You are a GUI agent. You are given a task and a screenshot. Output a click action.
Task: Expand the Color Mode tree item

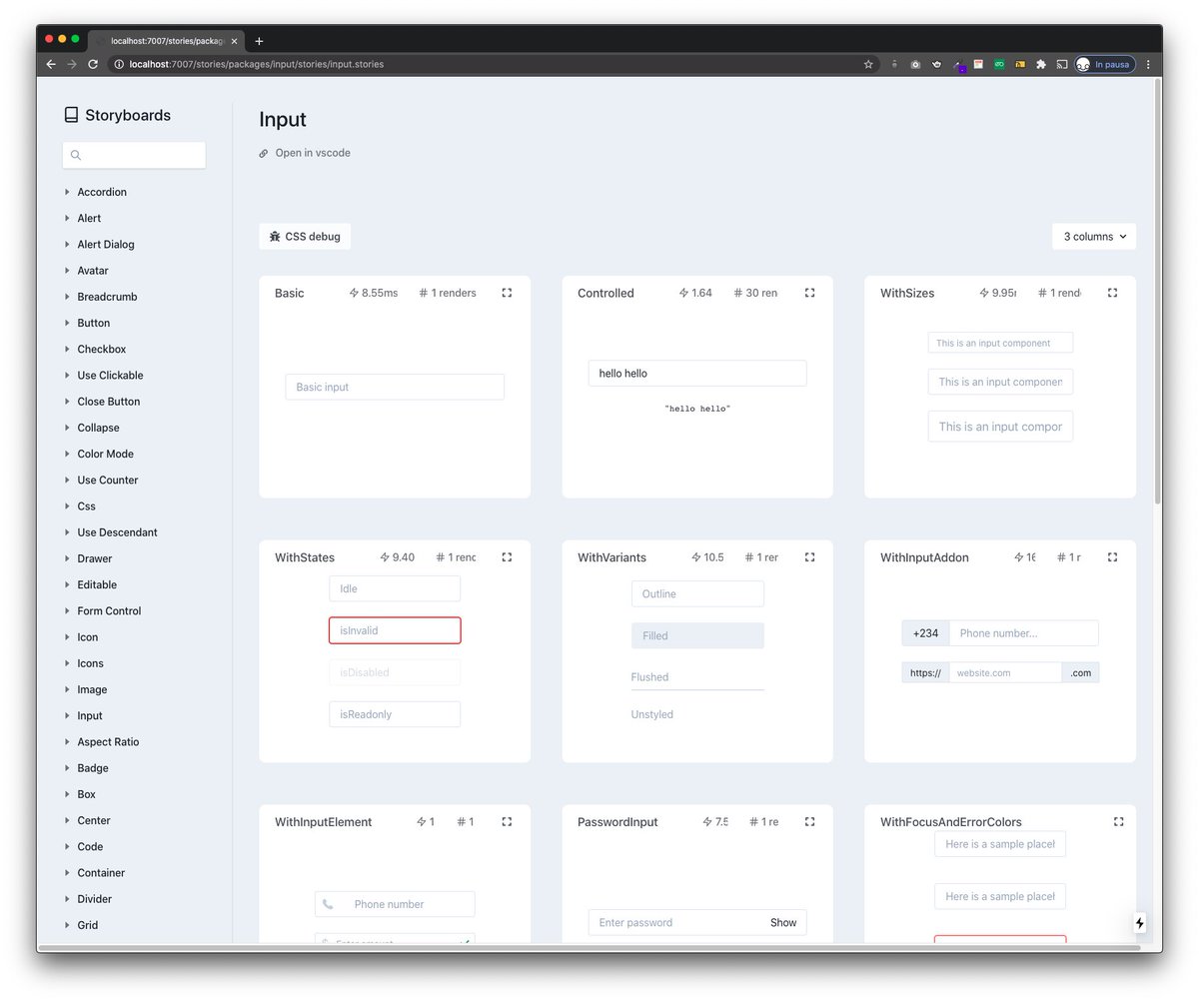(67, 454)
